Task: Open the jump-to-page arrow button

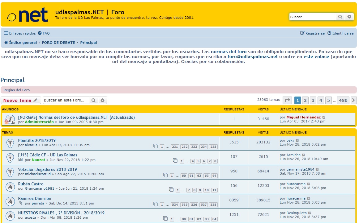Action: 287,100
